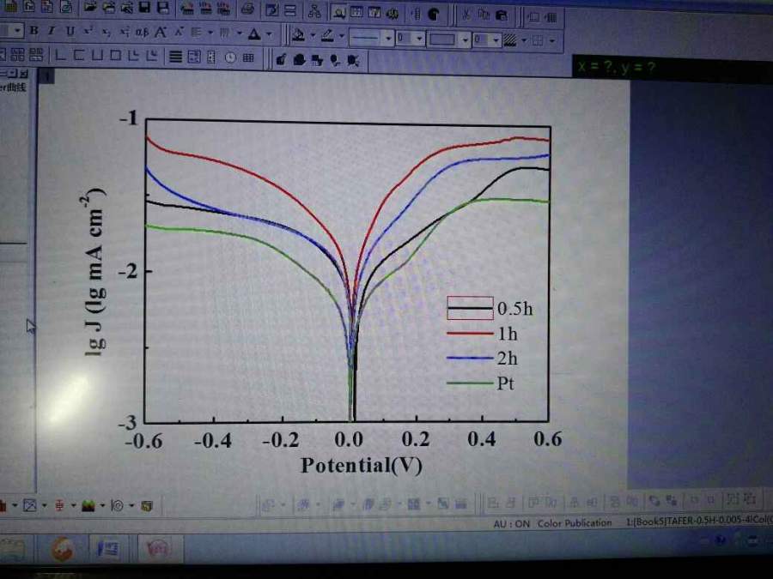Image resolution: width=773 pixels, height=579 pixels.
Task: Click the horizontal lines legend icon
Action: click(x=175, y=57)
